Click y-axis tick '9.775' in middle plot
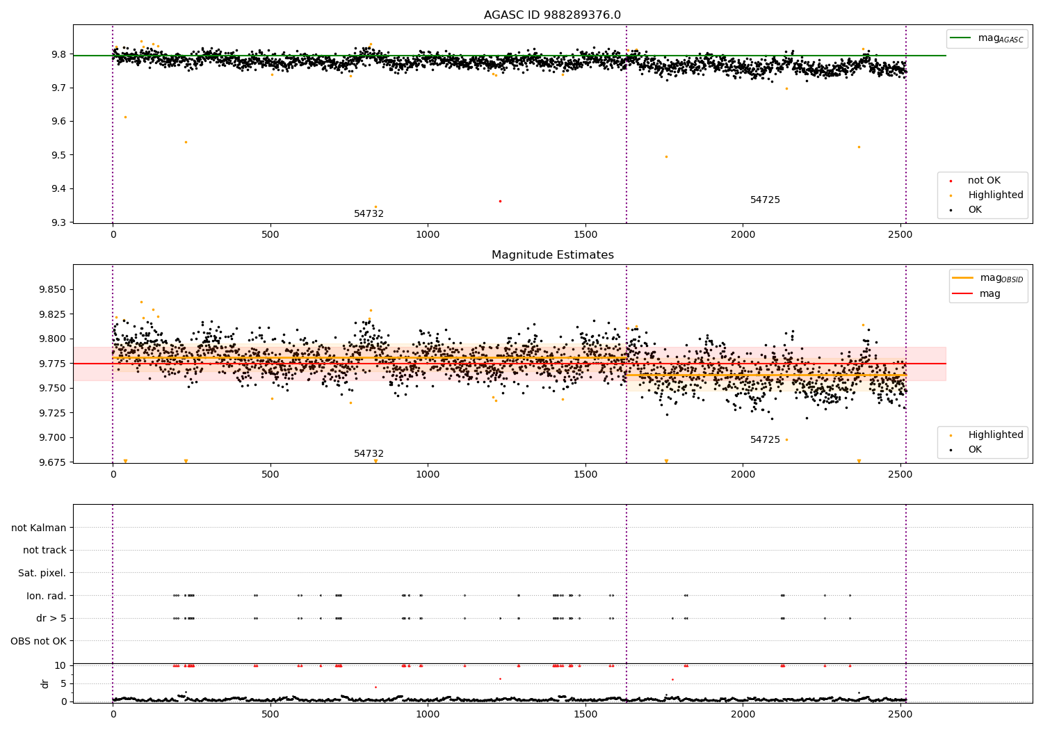Screen dimensions: 1043x730 [x=53, y=364]
